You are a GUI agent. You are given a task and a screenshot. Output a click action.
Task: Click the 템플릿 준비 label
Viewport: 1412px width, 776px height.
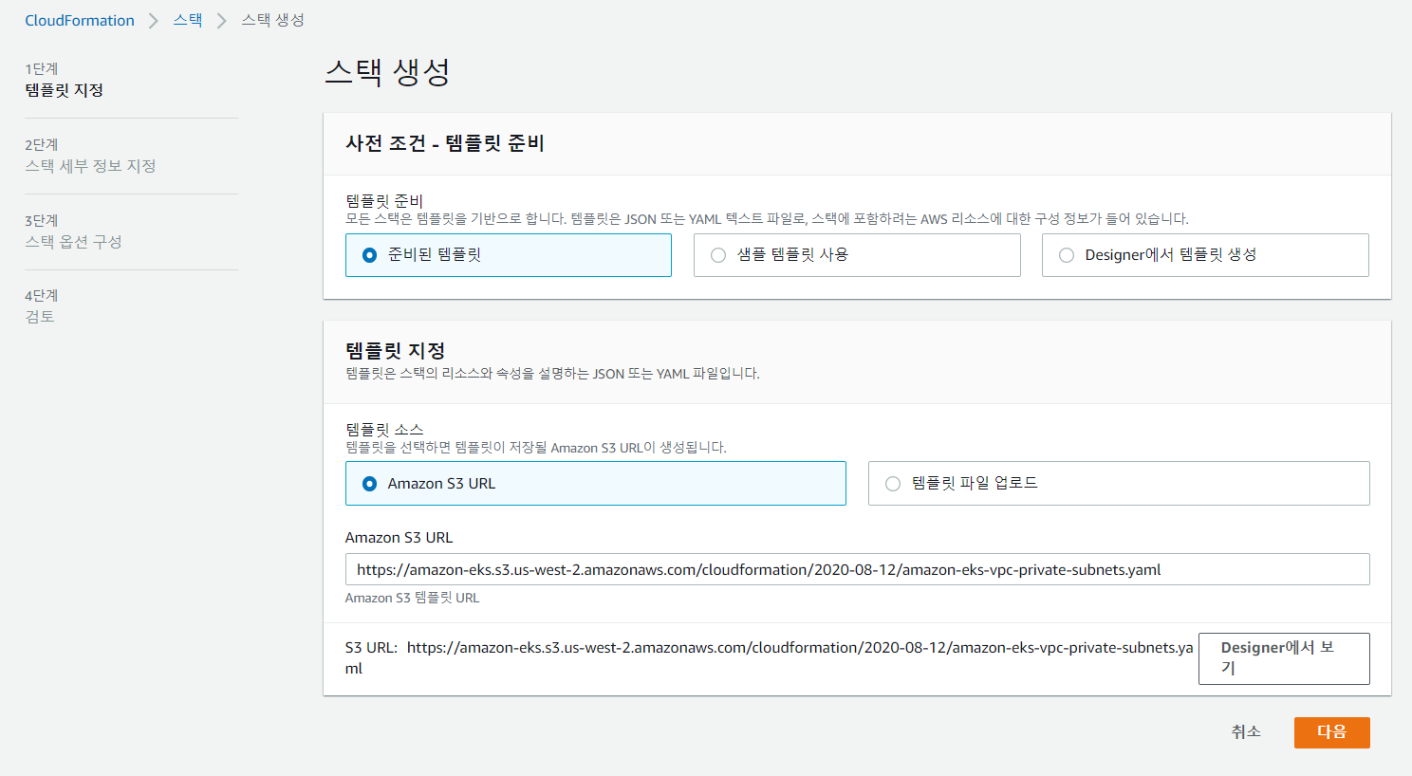click(x=384, y=201)
